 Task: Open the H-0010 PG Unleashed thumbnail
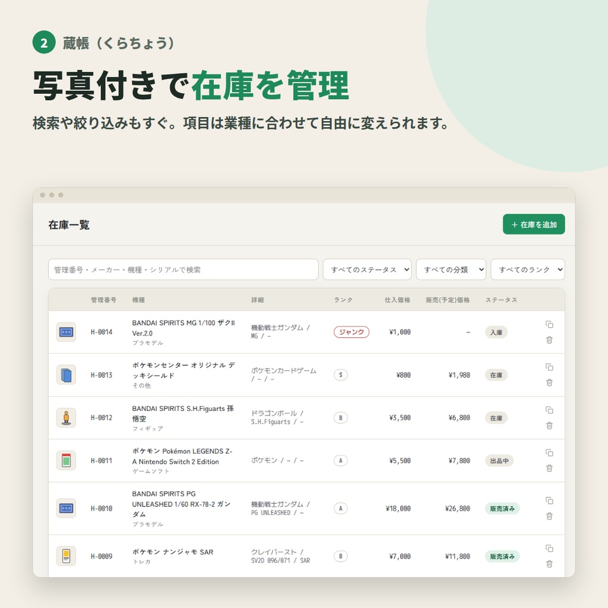click(66, 508)
